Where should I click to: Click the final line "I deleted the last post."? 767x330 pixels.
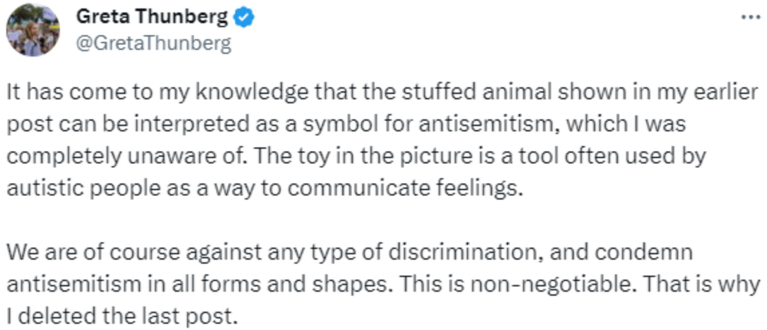tap(122, 317)
